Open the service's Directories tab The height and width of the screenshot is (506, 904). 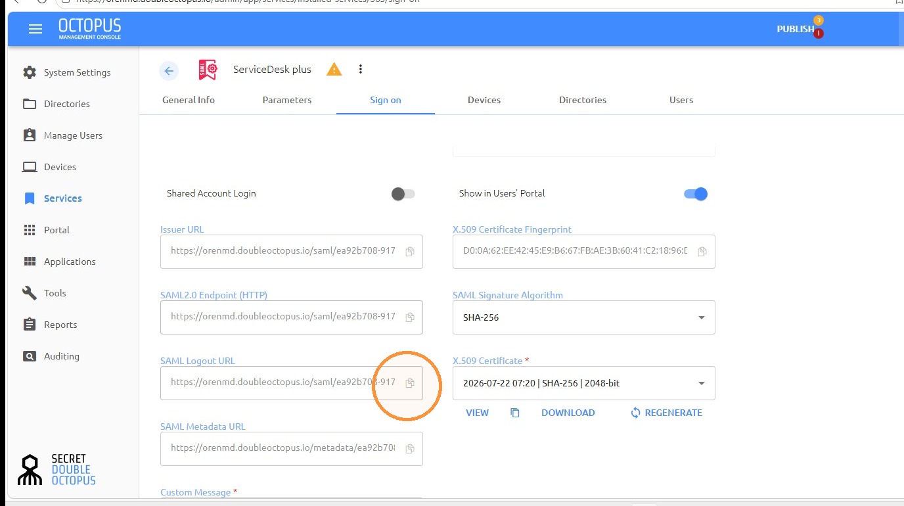tap(583, 100)
